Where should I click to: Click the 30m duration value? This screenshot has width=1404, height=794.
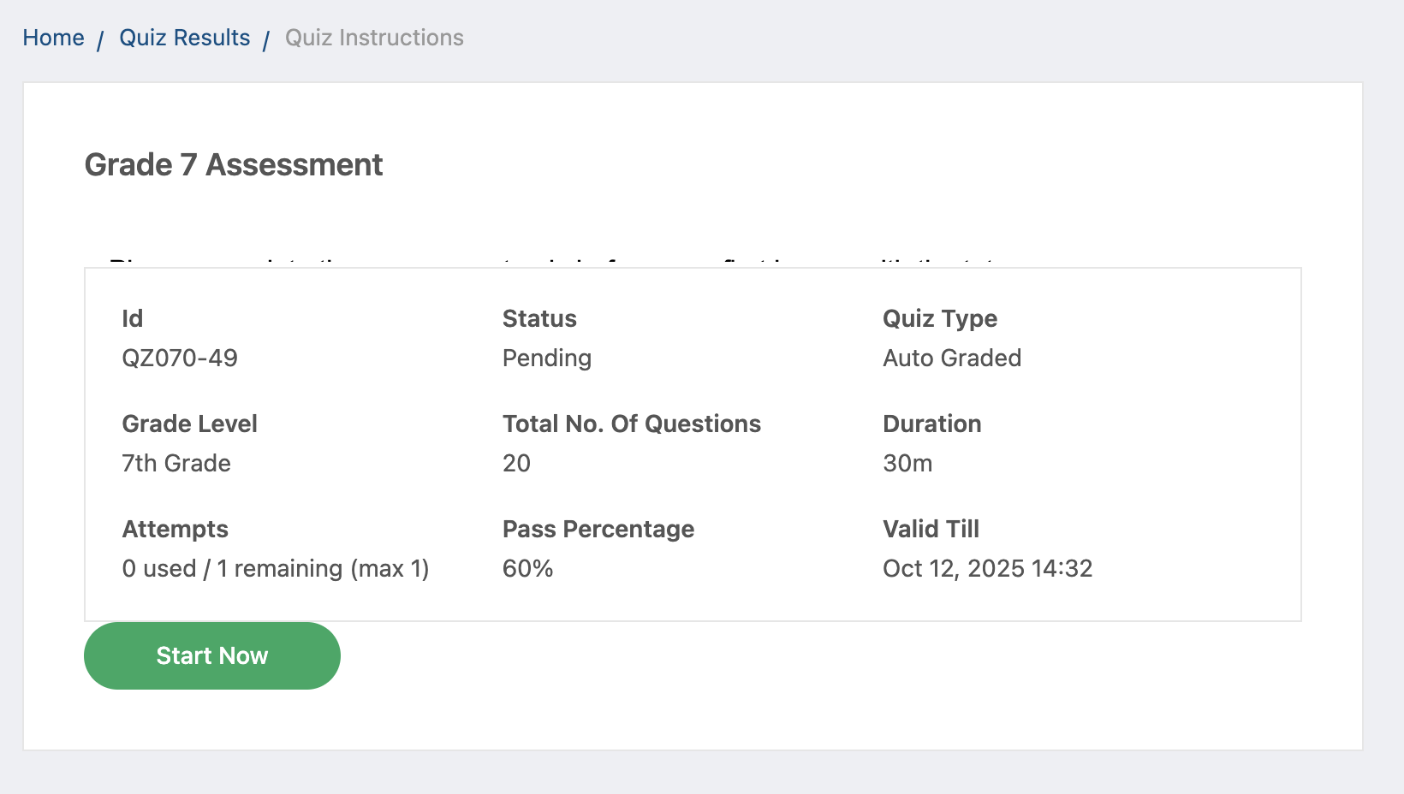point(907,463)
